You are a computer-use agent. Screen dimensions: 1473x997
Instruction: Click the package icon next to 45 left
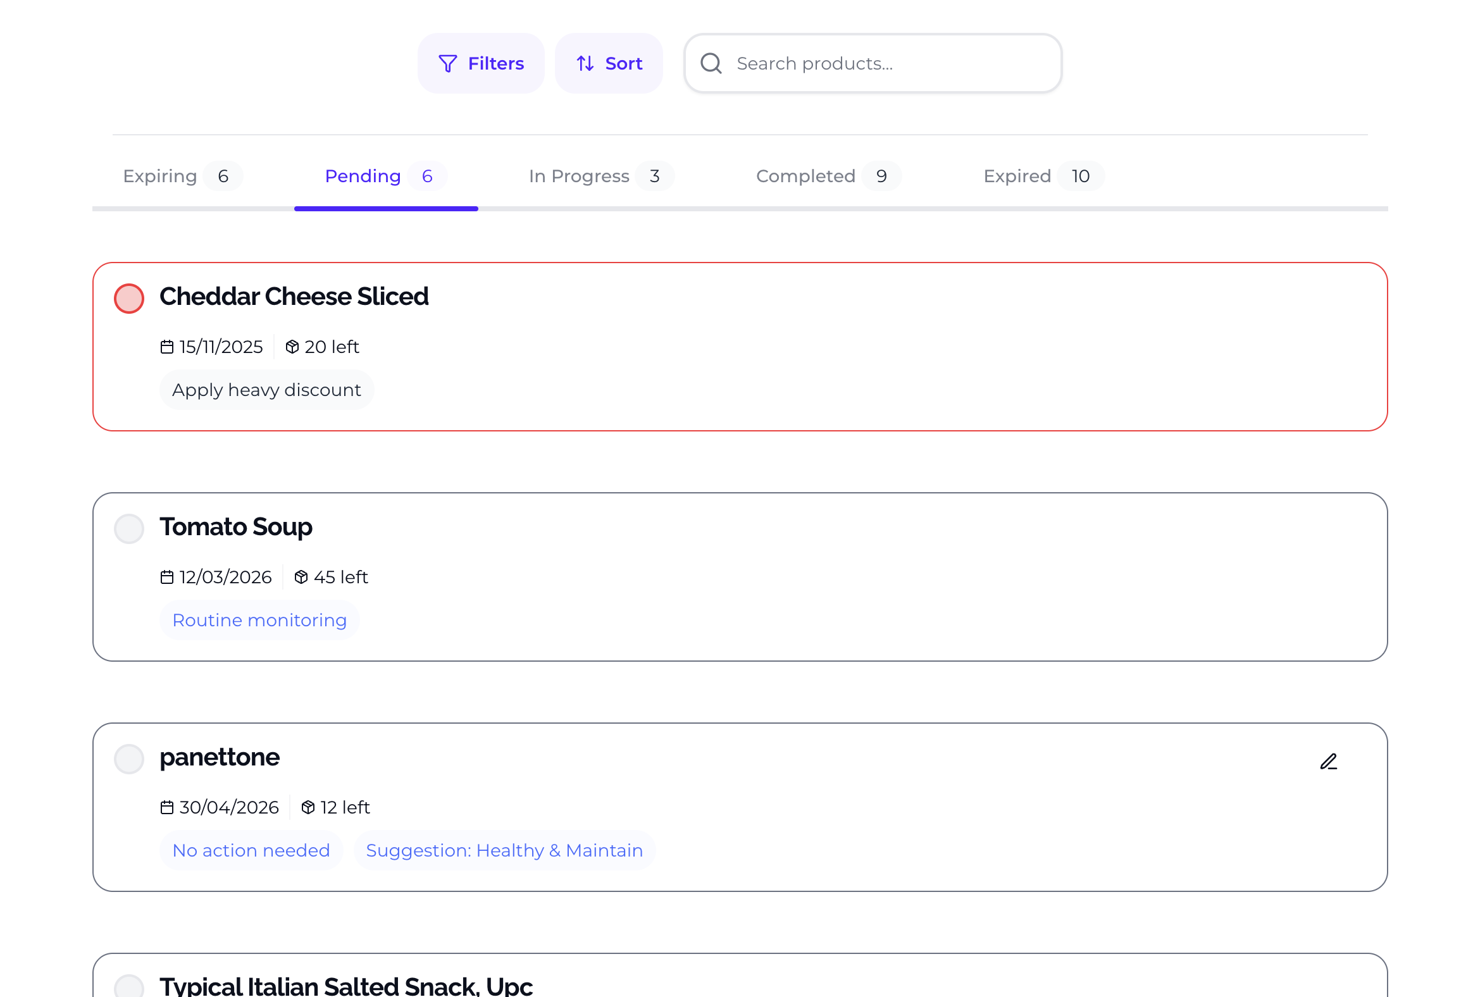(x=301, y=577)
